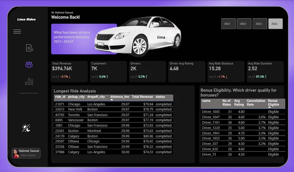This screenshot has width=294, height=172.
Task: Filter by year 2021
Action: (228, 24)
